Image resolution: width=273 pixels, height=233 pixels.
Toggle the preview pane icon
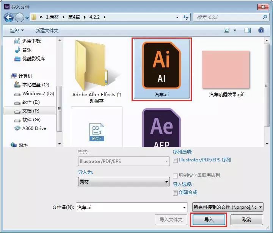tap(247, 30)
